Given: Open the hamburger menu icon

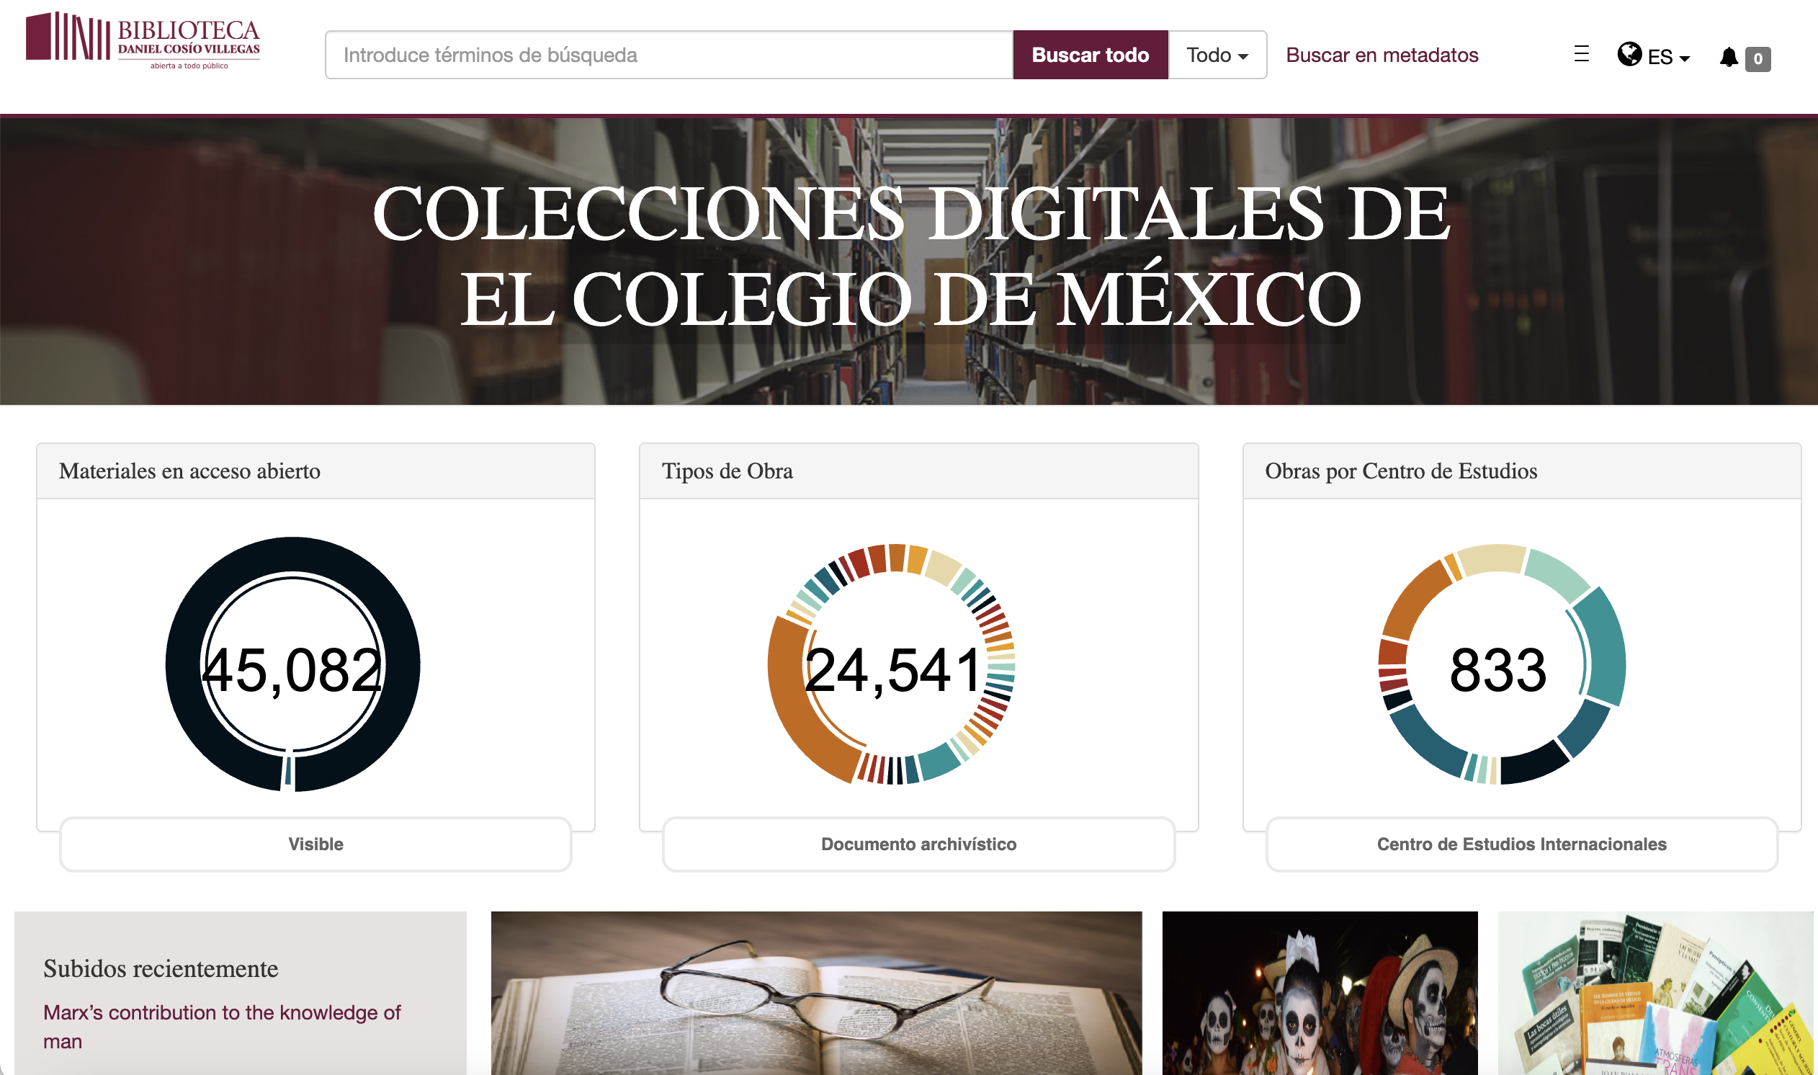Looking at the screenshot, I should pos(1581,54).
